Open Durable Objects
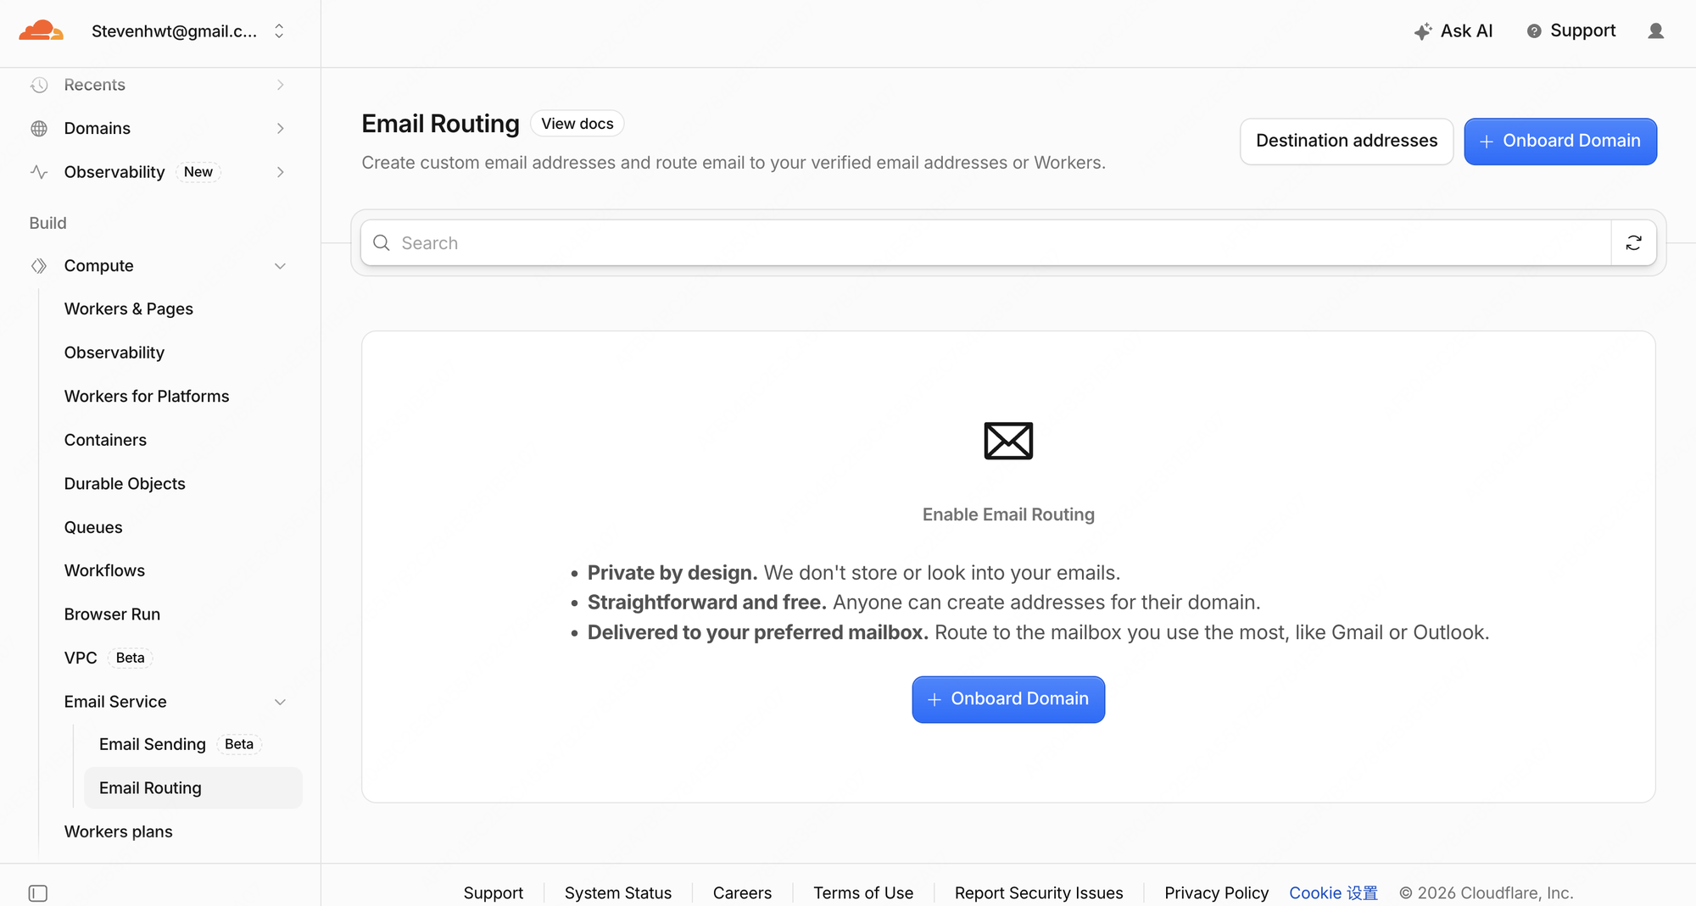This screenshot has width=1696, height=906. pos(125,484)
